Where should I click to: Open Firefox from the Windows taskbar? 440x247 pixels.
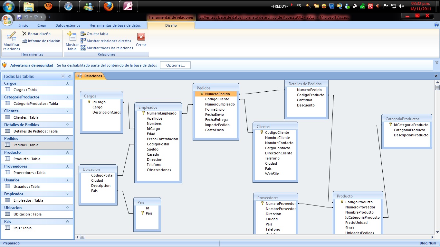click(x=108, y=6)
